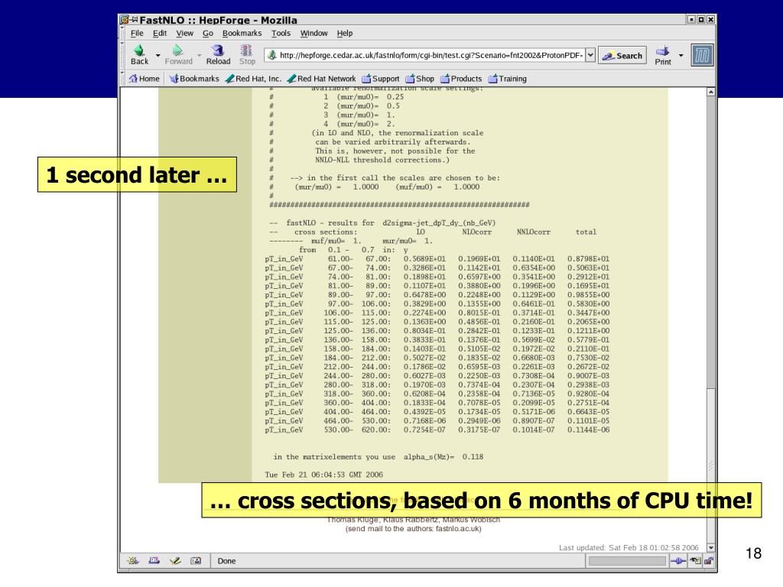Open the Help menu
The width and height of the screenshot is (783, 587).
pos(345,33)
